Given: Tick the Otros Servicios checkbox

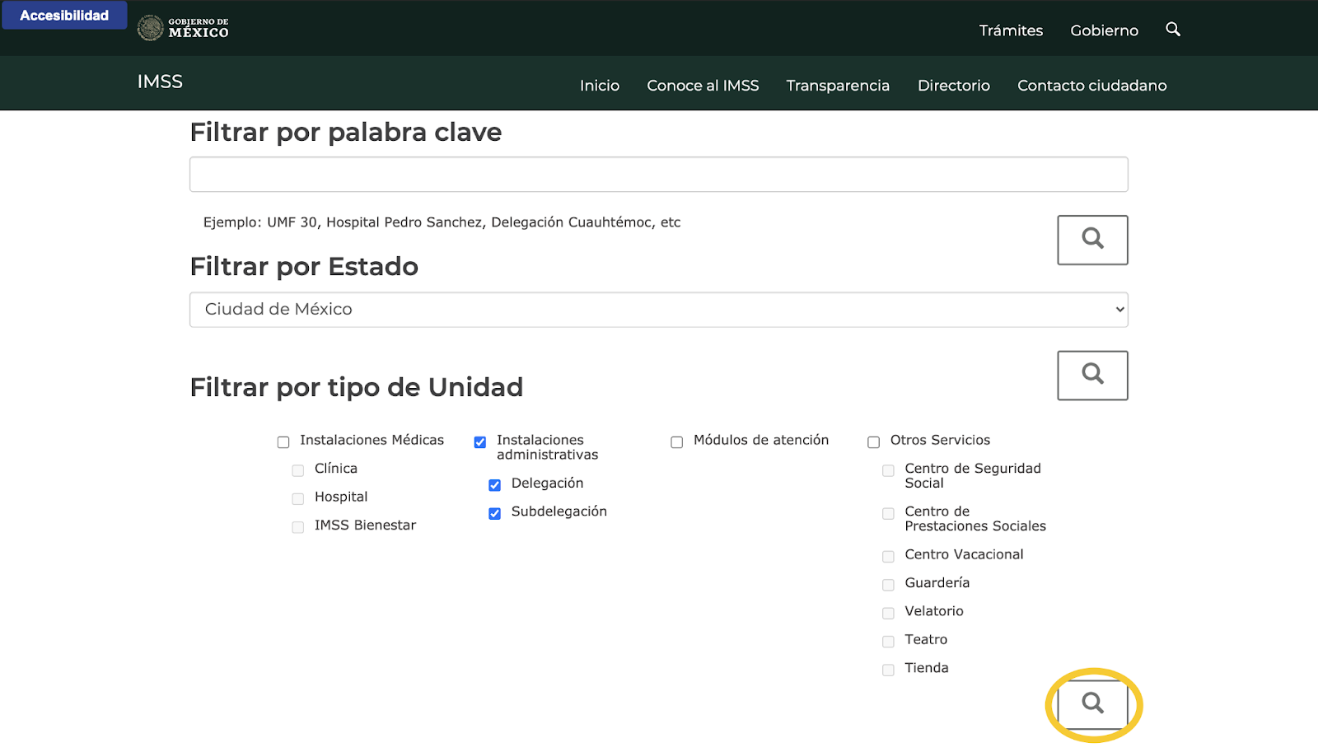Looking at the screenshot, I should (873, 442).
